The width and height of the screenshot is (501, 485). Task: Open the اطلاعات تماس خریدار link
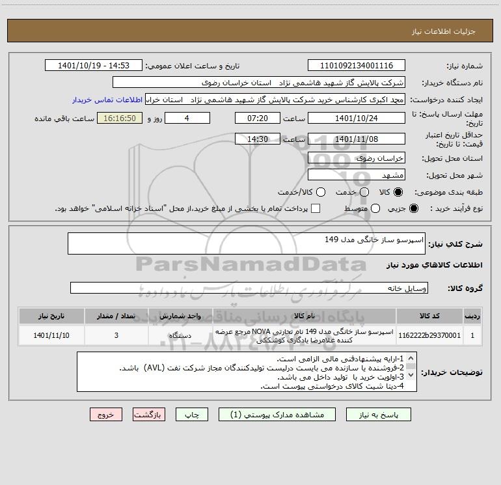107,100
